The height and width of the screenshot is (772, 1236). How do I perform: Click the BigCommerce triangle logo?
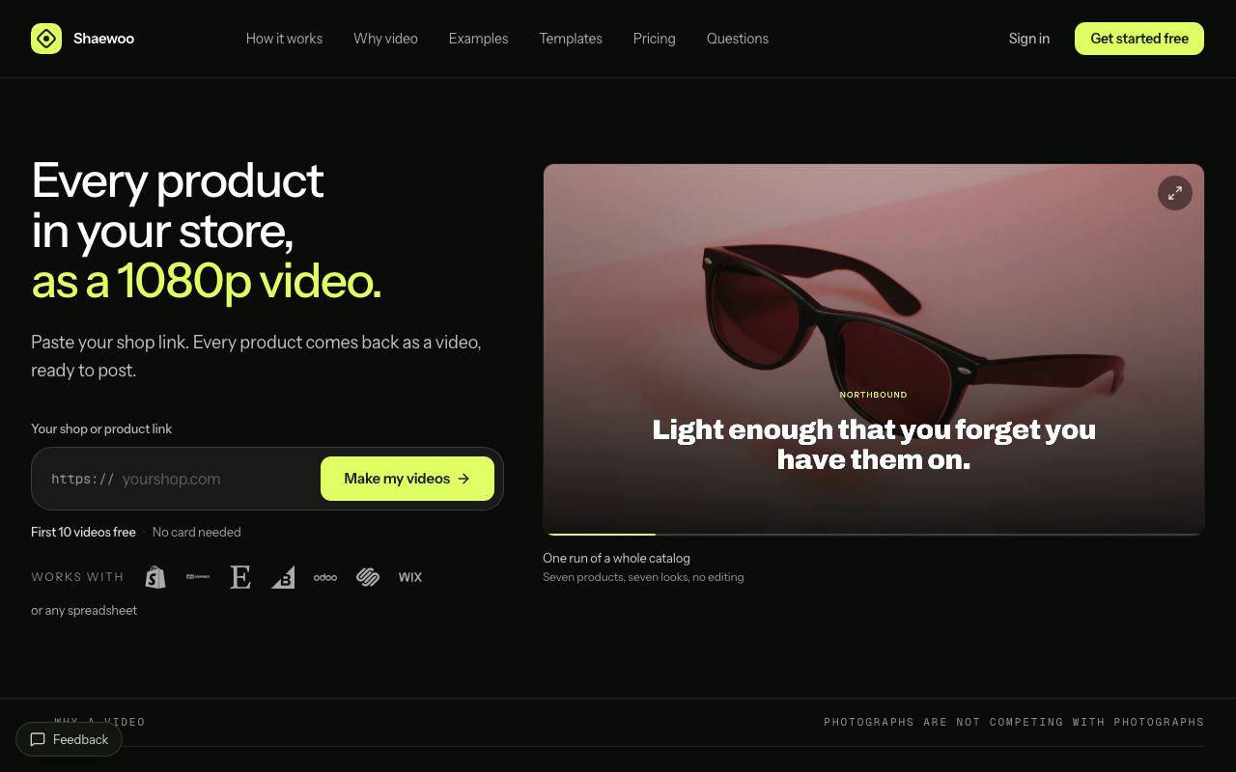point(283,577)
